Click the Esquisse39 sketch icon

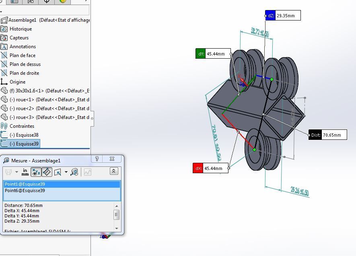coord(4,143)
